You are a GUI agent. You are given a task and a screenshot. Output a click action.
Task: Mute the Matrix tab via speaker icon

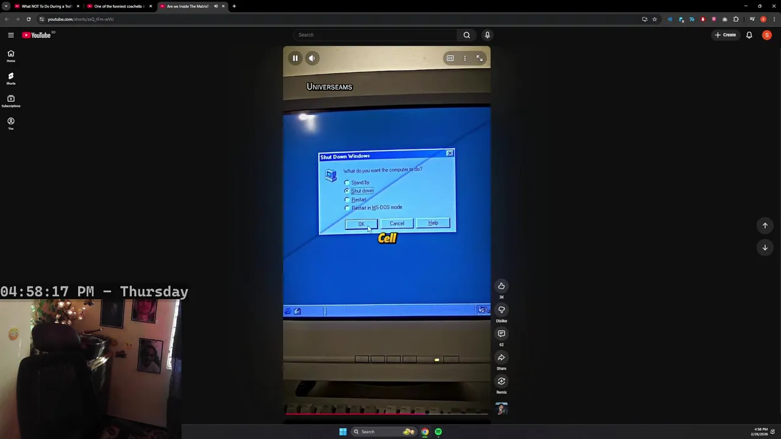tap(215, 6)
